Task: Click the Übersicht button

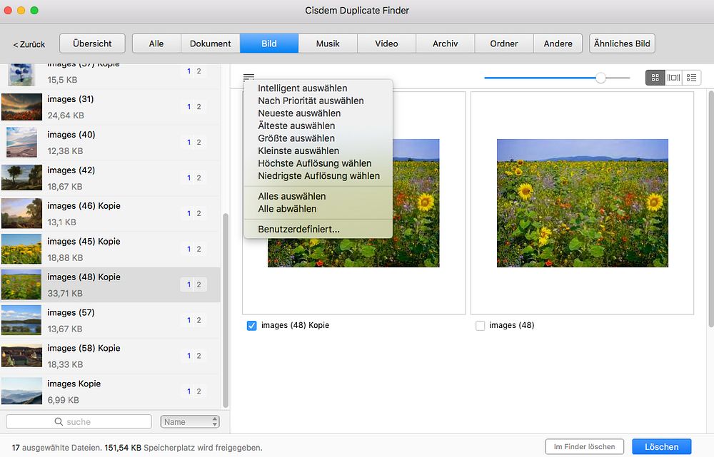Action: pos(92,43)
